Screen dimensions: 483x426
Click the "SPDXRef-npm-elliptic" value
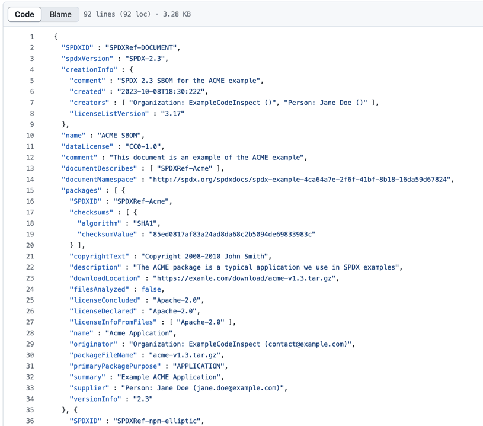point(158,421)
